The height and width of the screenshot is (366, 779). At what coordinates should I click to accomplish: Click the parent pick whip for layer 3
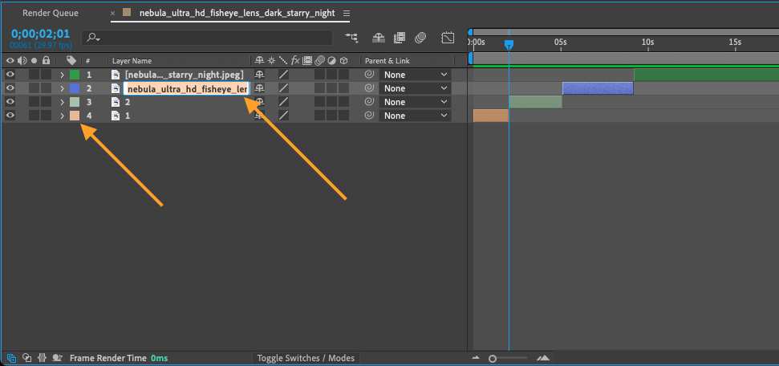click(x=369, y=102)
